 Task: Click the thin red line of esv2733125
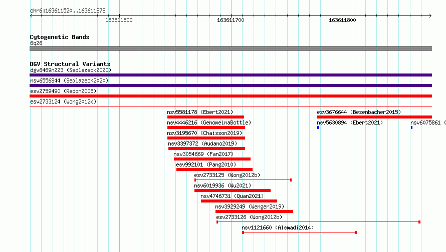tap(243, 180)
